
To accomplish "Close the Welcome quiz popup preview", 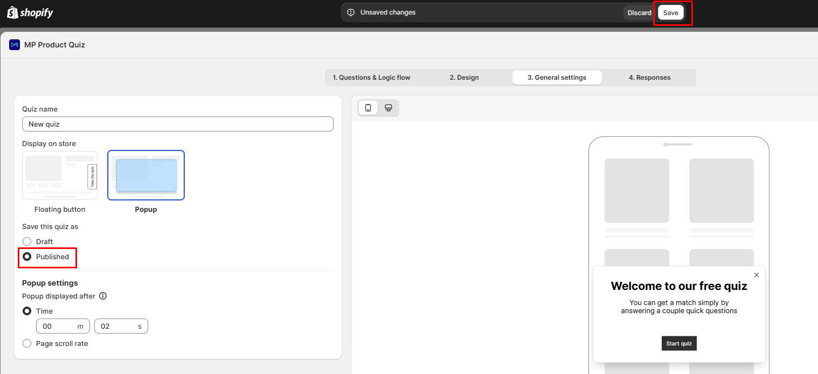I will (757, 275).
